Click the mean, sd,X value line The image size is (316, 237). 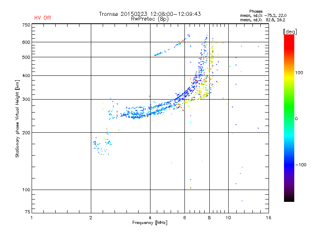coord(263,20)
